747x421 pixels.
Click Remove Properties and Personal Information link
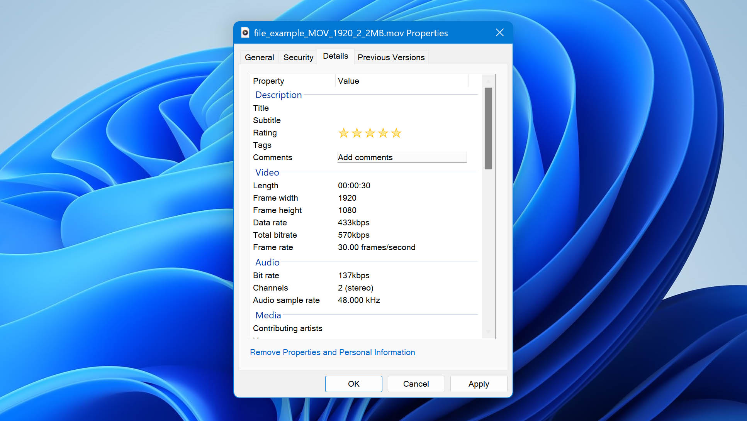pos(333,352)
